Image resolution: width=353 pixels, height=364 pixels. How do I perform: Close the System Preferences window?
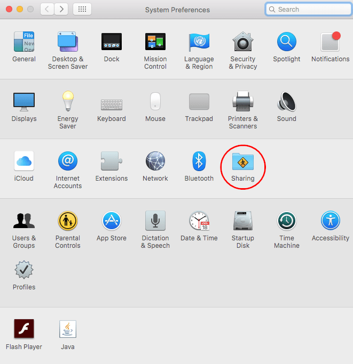tap(9, 9)
